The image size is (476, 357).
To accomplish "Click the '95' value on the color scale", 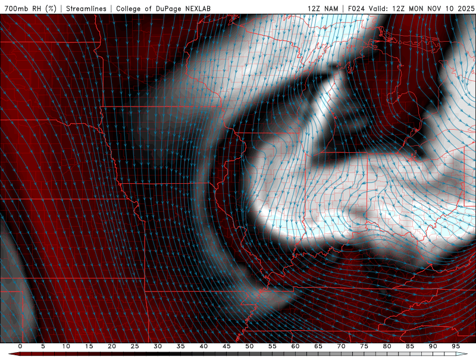I will point(456,346).
